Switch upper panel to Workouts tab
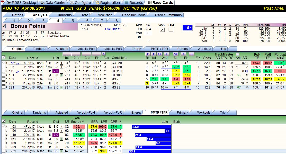The image size is (286, 154). [x=202, y=49]
